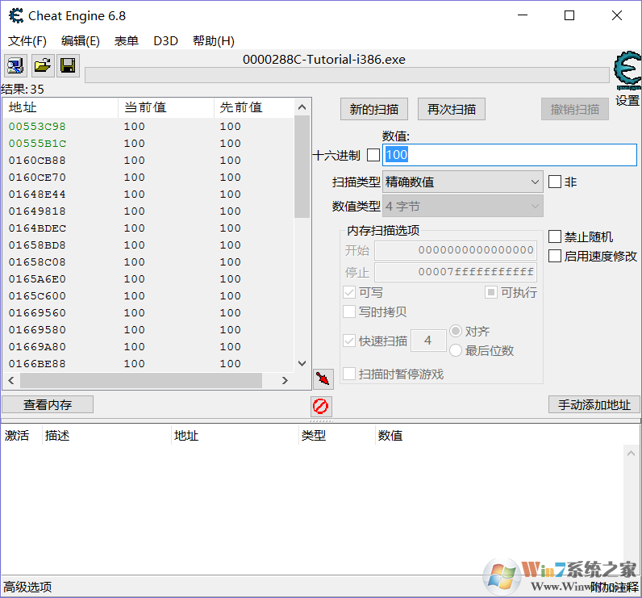Open the 数值类型 dropdown
This screenshot has width=642, height=598.
462,207
